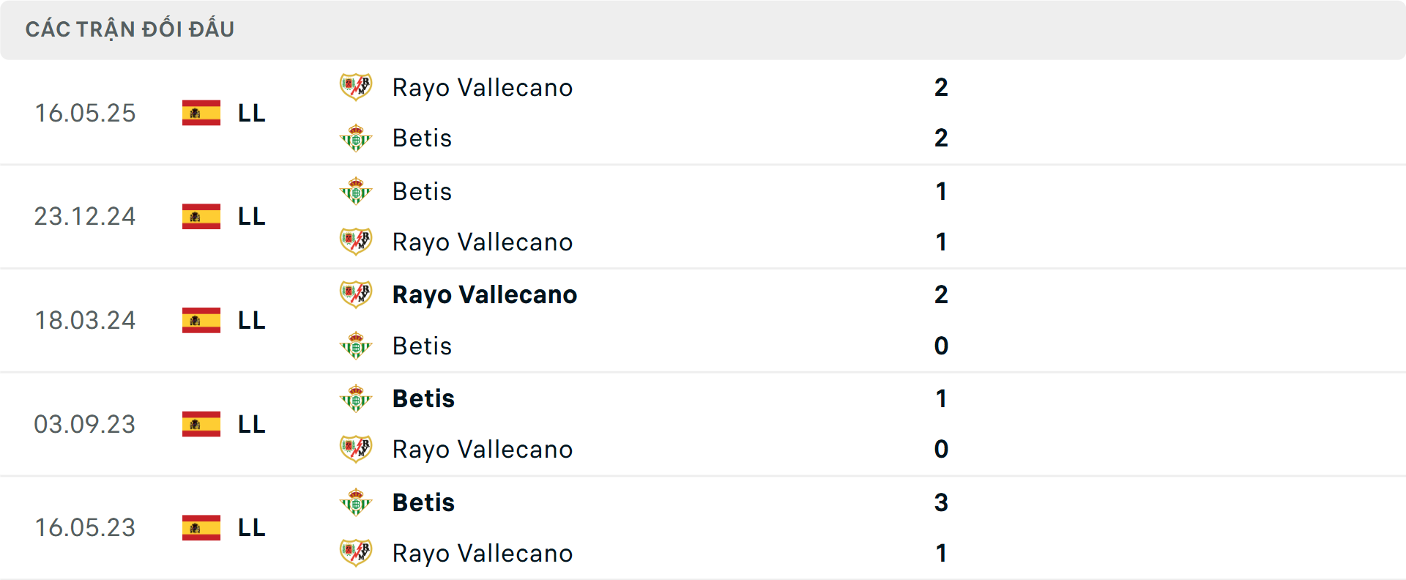Select the Betis crest in the 18.03.24 match
Screen dimensions: 1406x580
click(356, 346)
